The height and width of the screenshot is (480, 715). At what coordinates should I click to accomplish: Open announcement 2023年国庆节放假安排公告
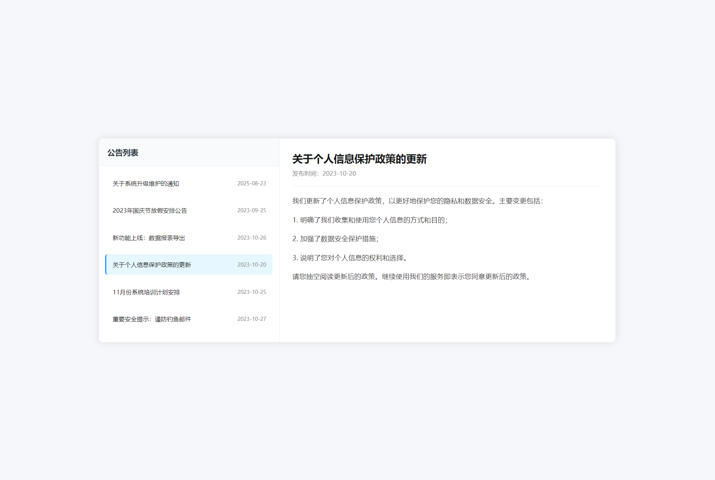[150, 210]
